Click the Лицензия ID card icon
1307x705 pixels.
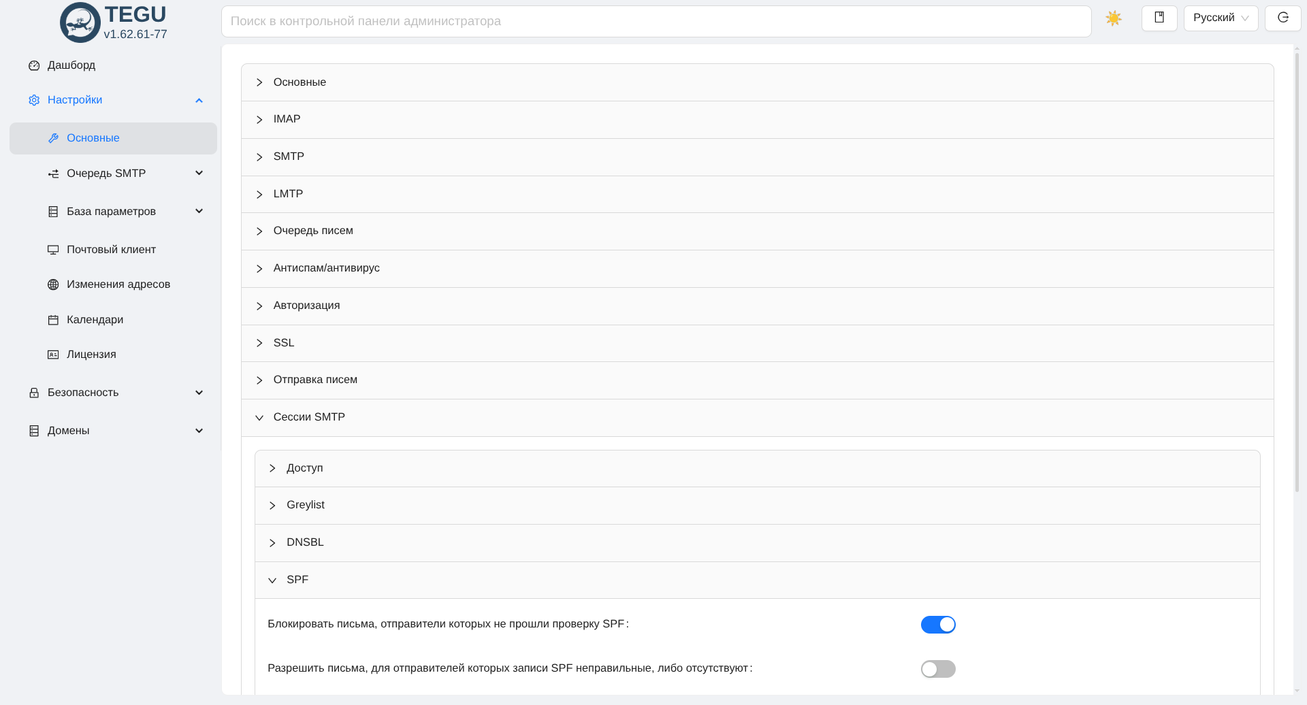pos(53,355)
